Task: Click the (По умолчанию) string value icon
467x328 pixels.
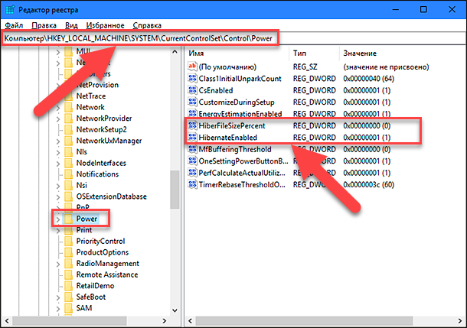Action: click(x=192, y=67)
